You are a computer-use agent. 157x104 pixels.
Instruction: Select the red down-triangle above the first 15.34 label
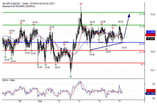tap(21, 23)
